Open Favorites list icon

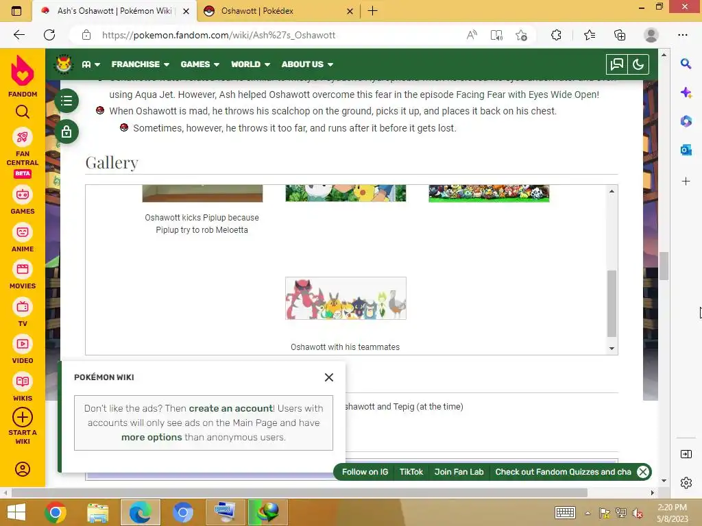click(x=589, y=35)
